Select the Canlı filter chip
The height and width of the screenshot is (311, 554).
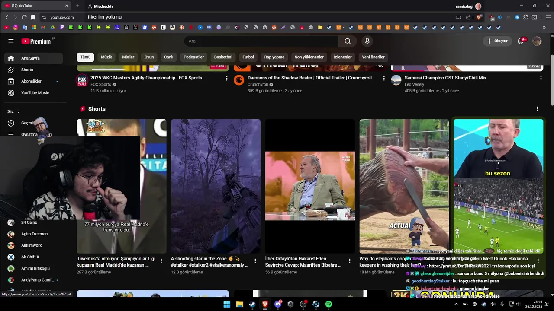coord(169,57)
